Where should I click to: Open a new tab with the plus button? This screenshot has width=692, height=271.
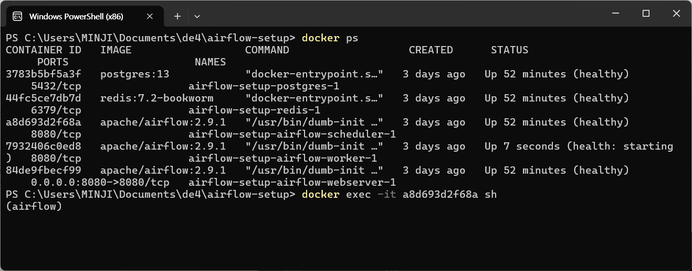(x=177, y=16)
